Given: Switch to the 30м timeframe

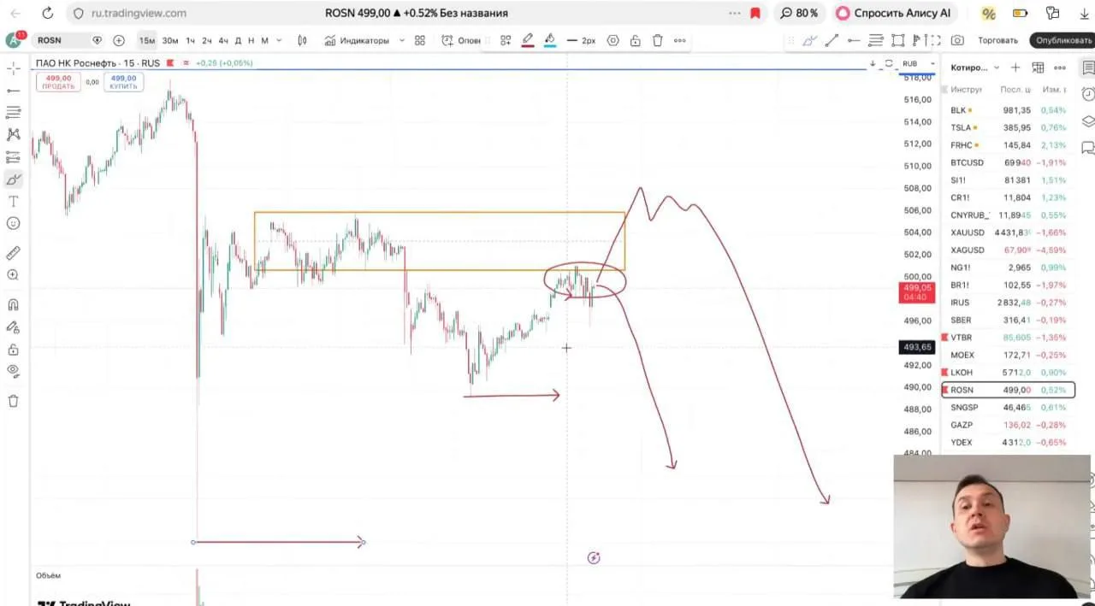Looking at the screenshot, I should tap(170, 40).
